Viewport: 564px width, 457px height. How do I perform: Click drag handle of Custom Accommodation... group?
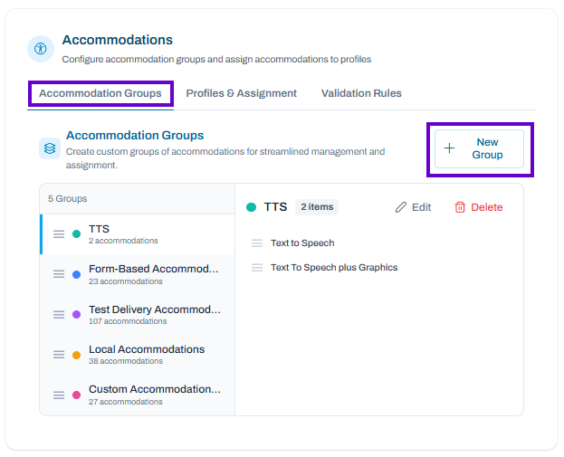point(59,395)
